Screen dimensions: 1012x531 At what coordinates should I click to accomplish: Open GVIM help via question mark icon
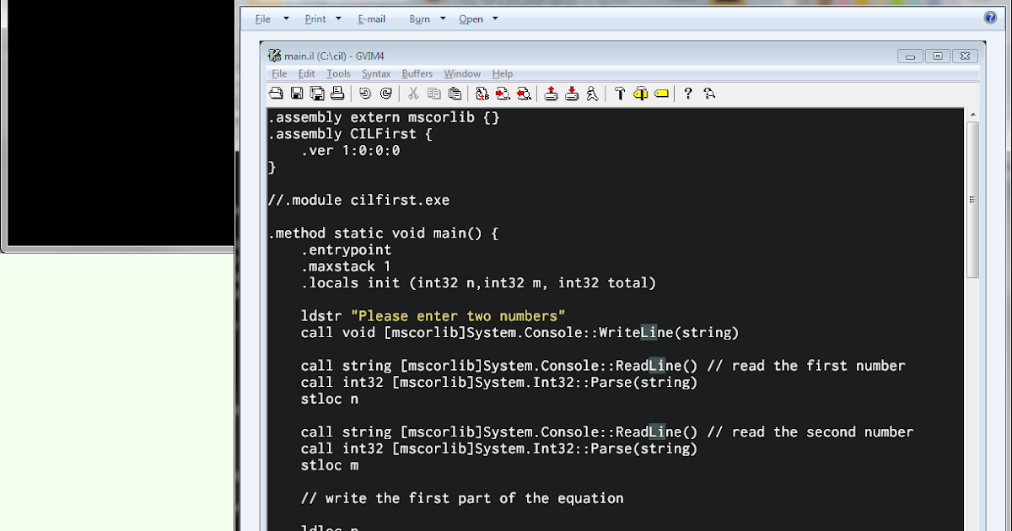coord(688,94)
